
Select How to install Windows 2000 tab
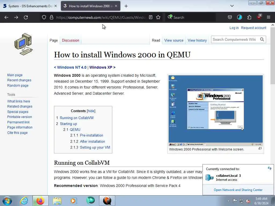coord(91,6)
